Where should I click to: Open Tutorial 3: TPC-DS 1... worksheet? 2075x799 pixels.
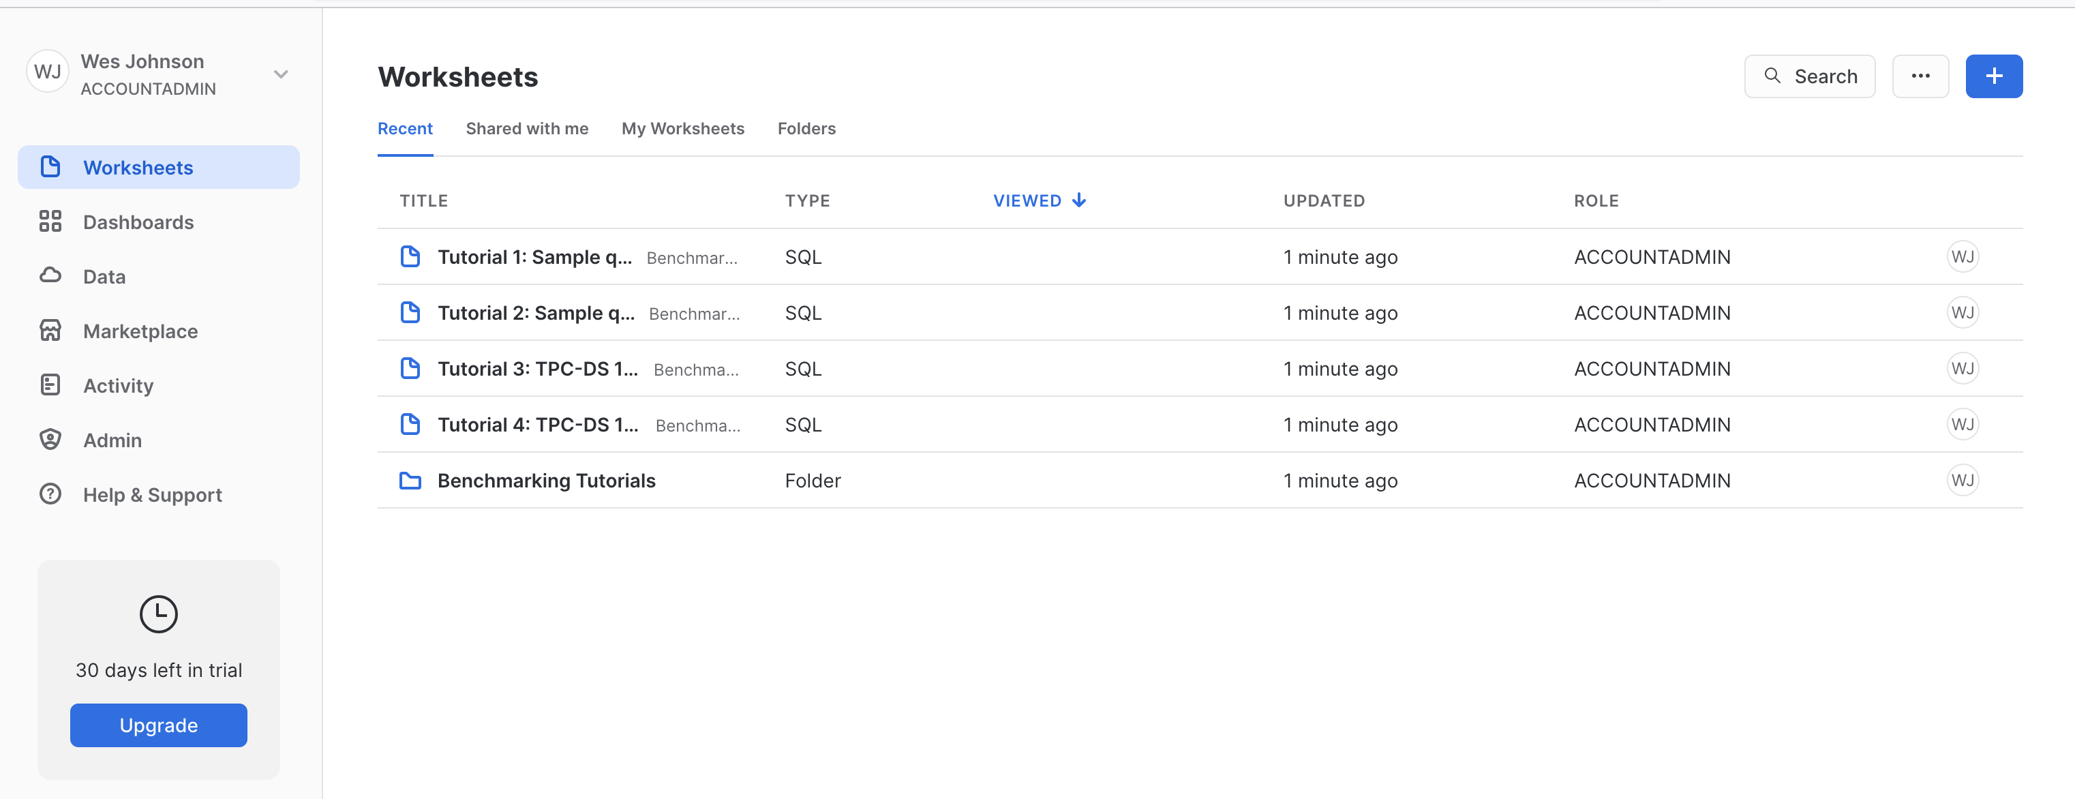pos(538,368)
